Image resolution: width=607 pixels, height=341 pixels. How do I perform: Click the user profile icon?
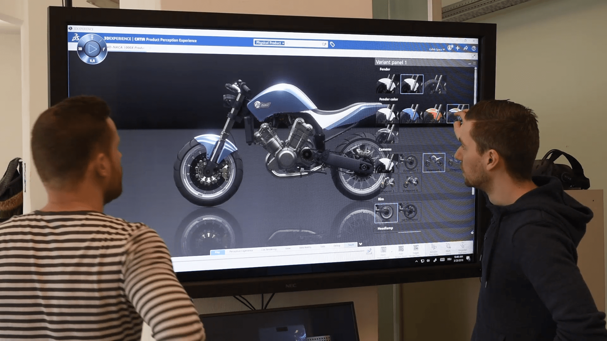(x=450, y=48)
